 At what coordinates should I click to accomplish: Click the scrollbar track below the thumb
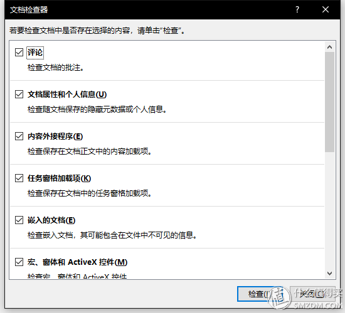pyautogui.click(x=329, y=210)
